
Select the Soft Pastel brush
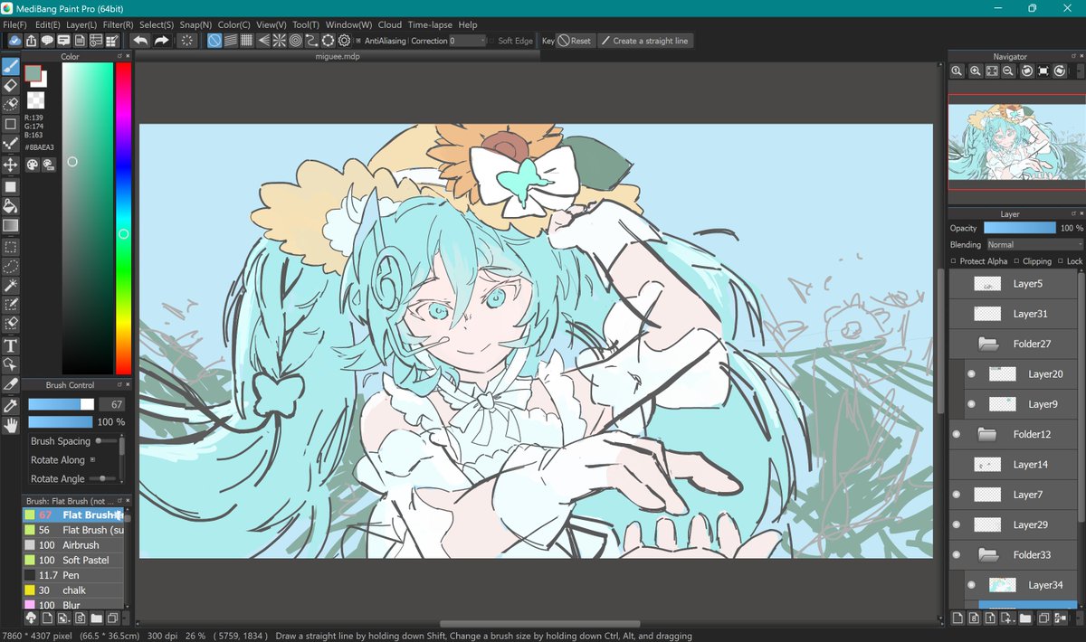click(x=72, y=561)
